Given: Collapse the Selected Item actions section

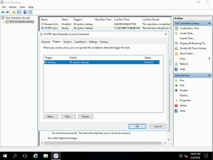Looking at the screenshot, I should [209, 75].
